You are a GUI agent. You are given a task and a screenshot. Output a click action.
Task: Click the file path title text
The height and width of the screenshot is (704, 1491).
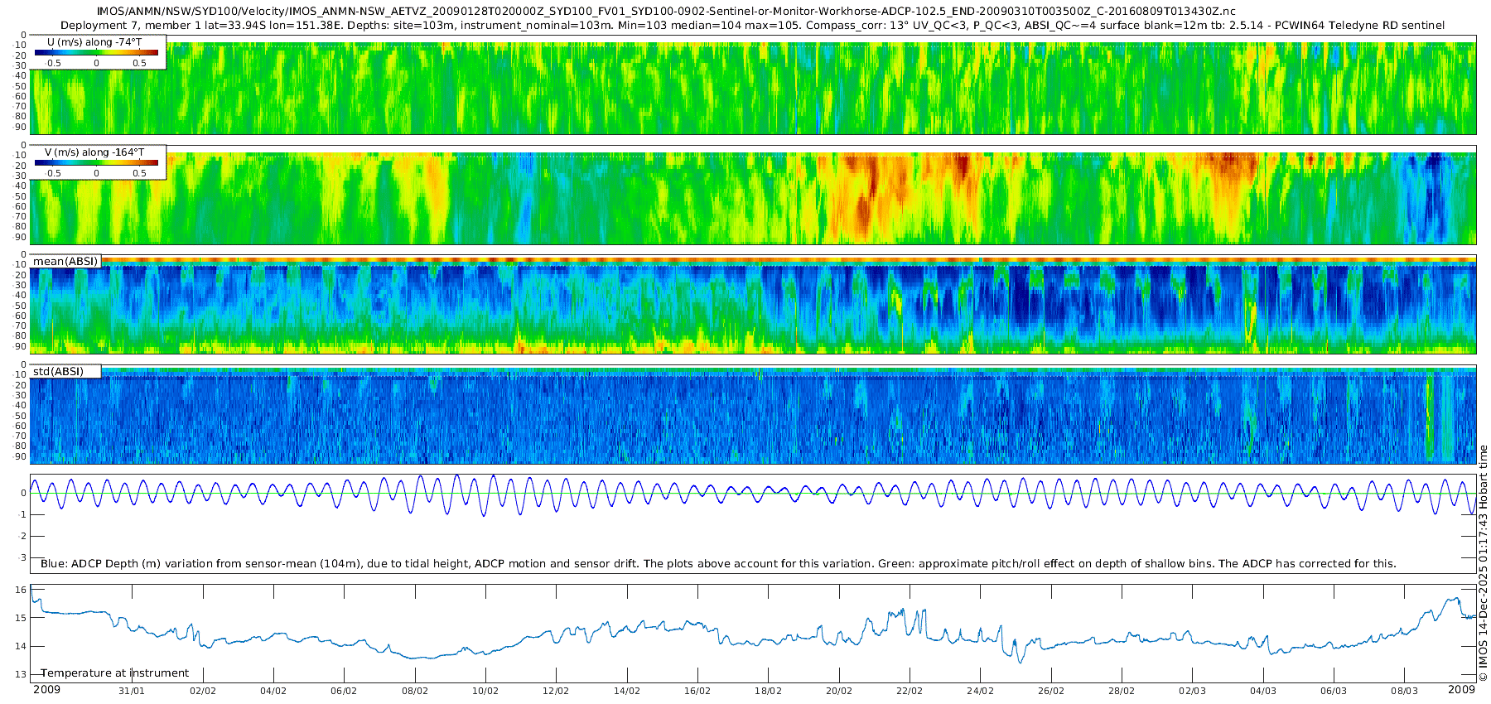666,12
